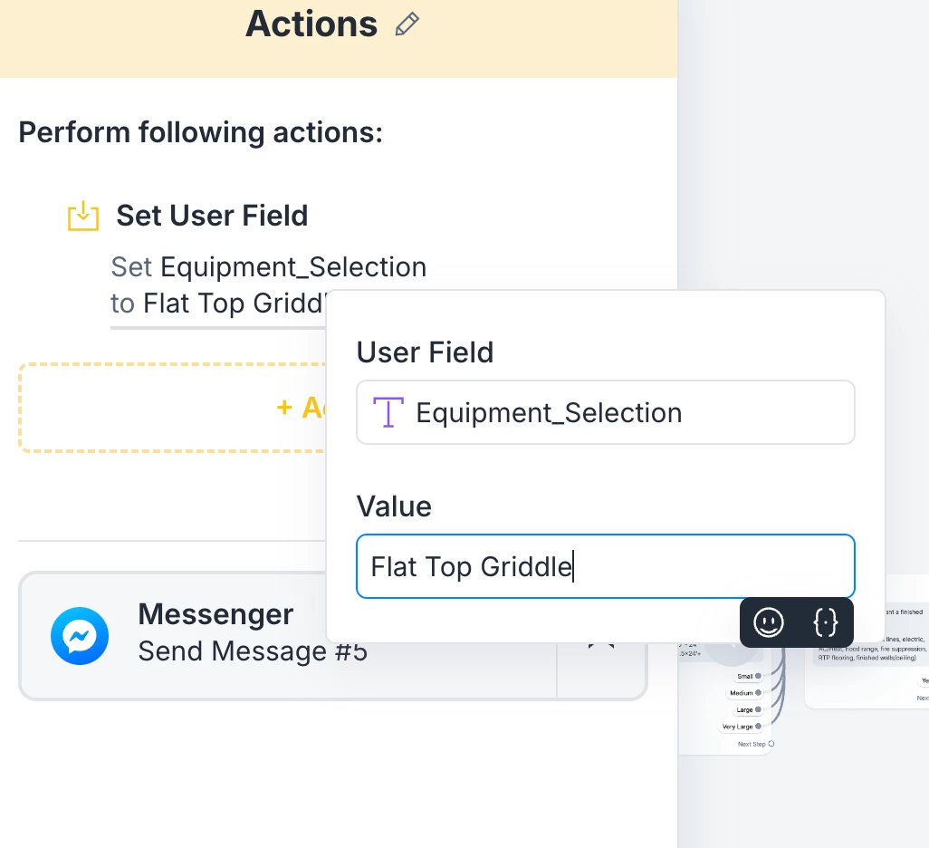
Task: Click the Value input containing Flat Top Griddle
Action: 605,567
